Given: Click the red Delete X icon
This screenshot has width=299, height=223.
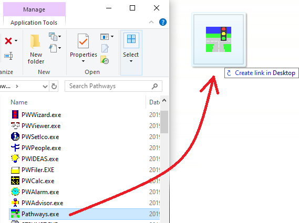Looking at the screenshot, I should 8,41.
